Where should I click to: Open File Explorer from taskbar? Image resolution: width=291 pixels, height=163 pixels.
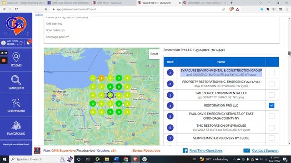point(107,159)
